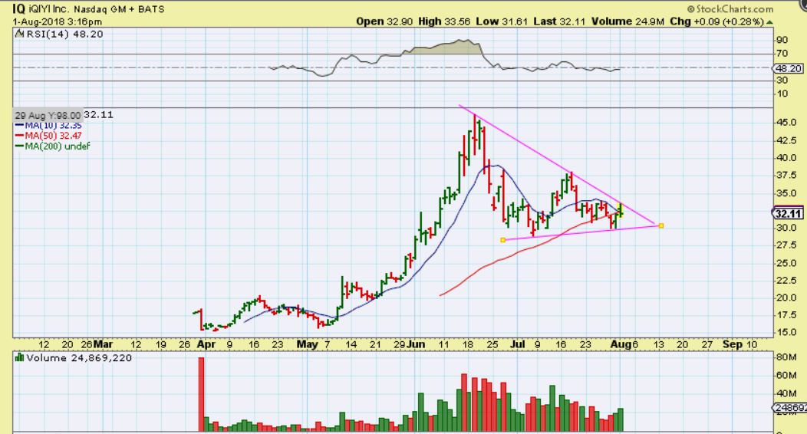Viewport: 807px width, 434px height.
Task: Click the 32.11 last price tag on price axis
Action: tap(788, 214)
